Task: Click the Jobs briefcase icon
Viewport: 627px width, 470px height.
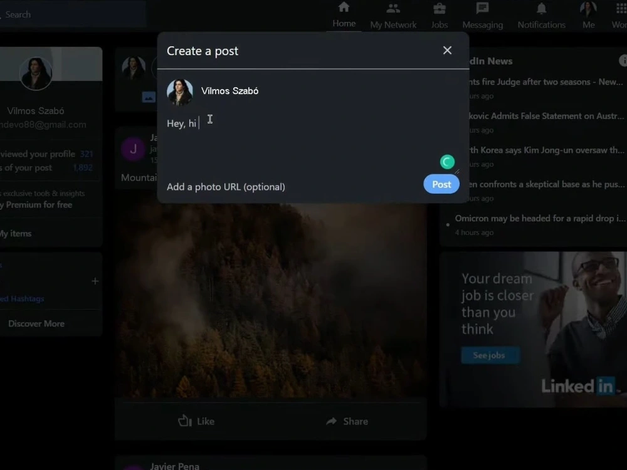Action: (x=439, y=8)
